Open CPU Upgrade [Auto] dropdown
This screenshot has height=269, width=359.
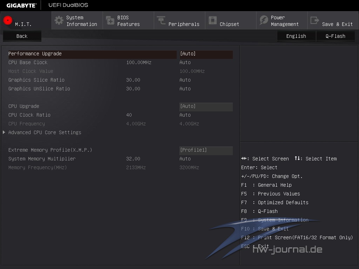(x=206, y=106)
